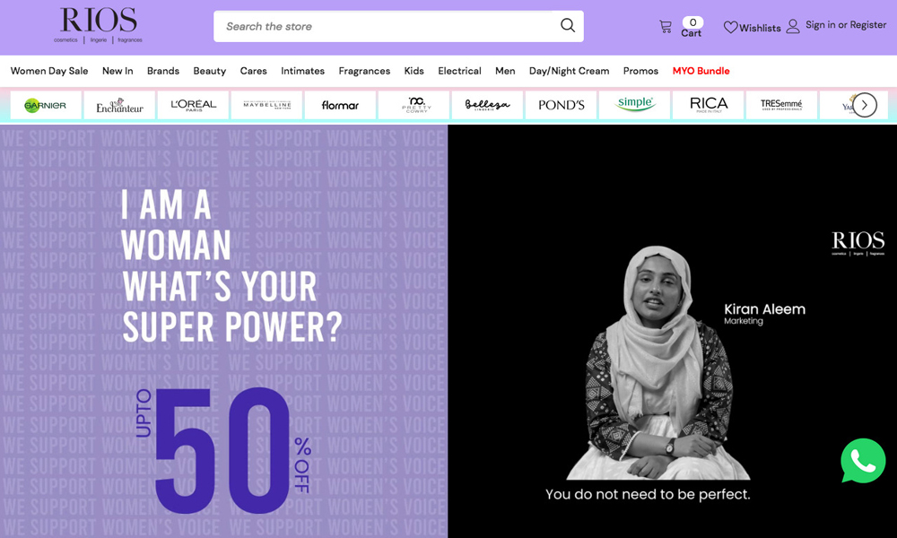Select the Pond's brand tile
Image resolution: width=897 pixels, height=538 pixels.
click(562, 105)
